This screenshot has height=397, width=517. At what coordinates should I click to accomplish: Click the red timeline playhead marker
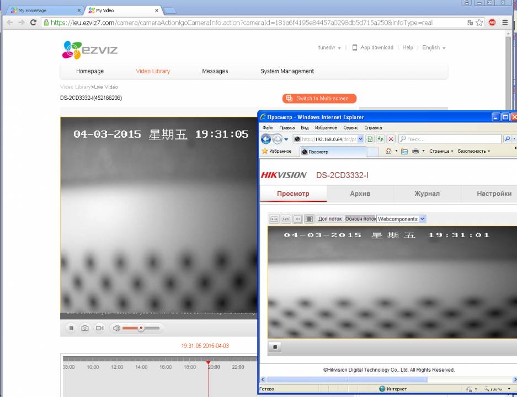[x=208, y=362]
